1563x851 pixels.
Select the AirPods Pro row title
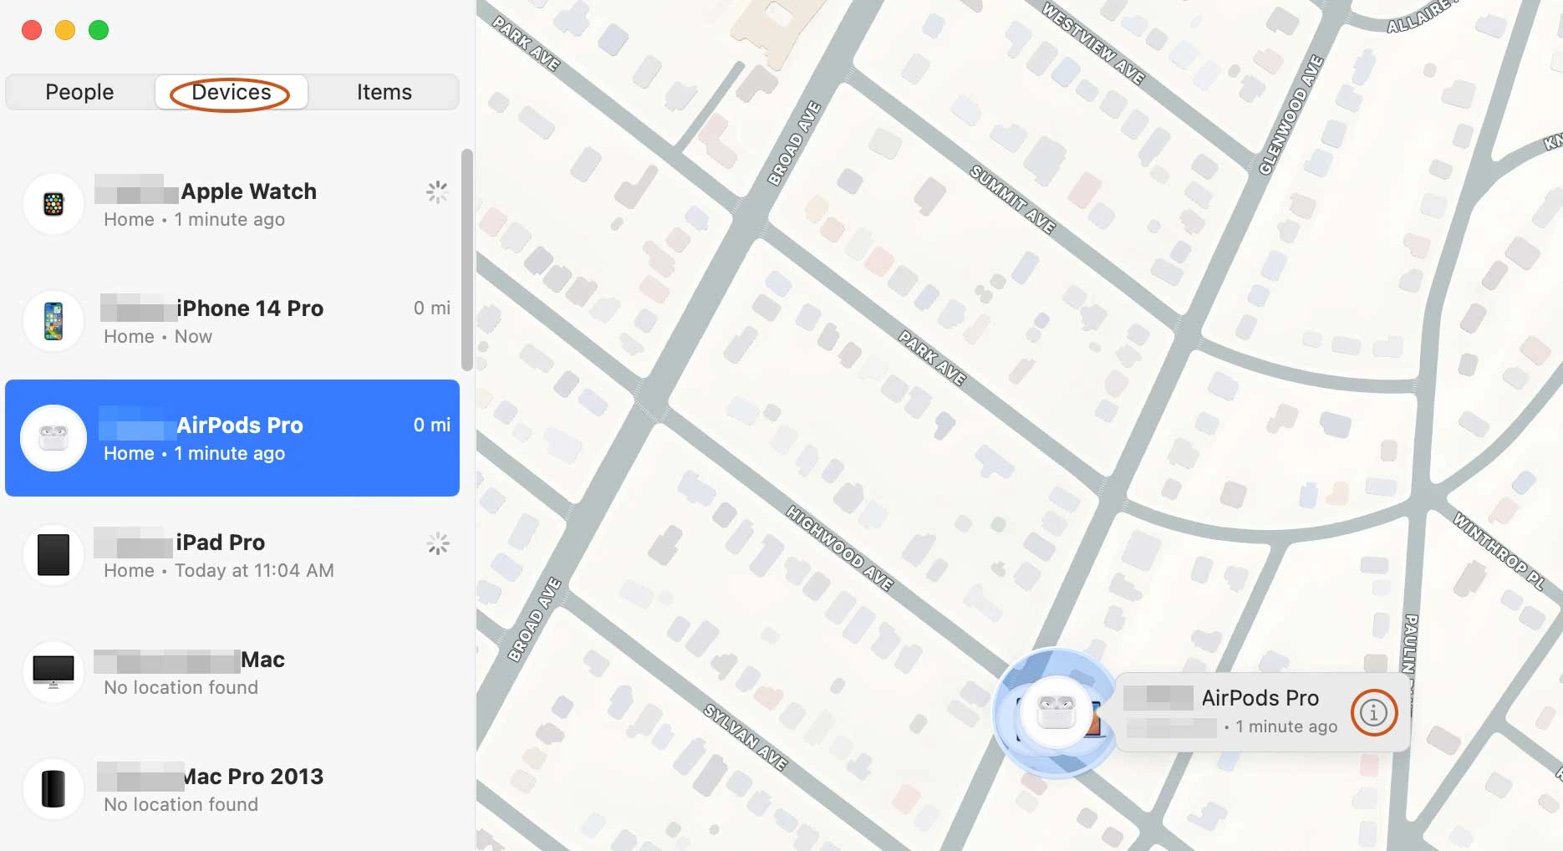click(x=240, y=425)
